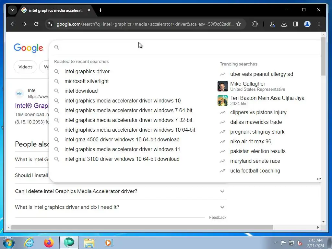
Task: Click the horizontal scrollbar thumb
Action: pyautogui.click(x=142, y=227)
